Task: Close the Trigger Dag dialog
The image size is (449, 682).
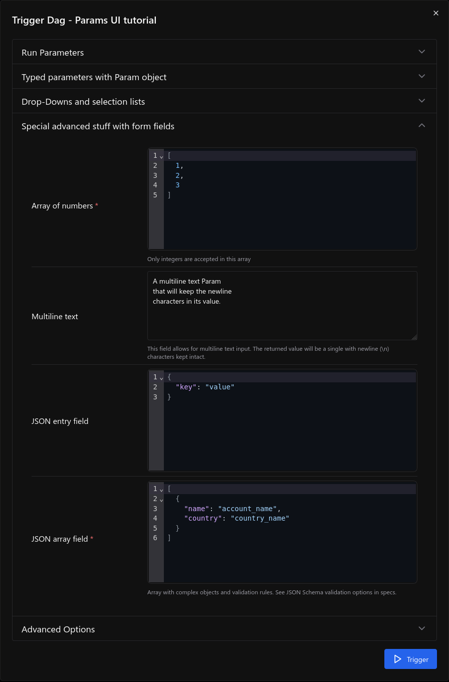Action: 435,14
